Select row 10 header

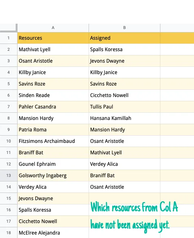[9, 141]
